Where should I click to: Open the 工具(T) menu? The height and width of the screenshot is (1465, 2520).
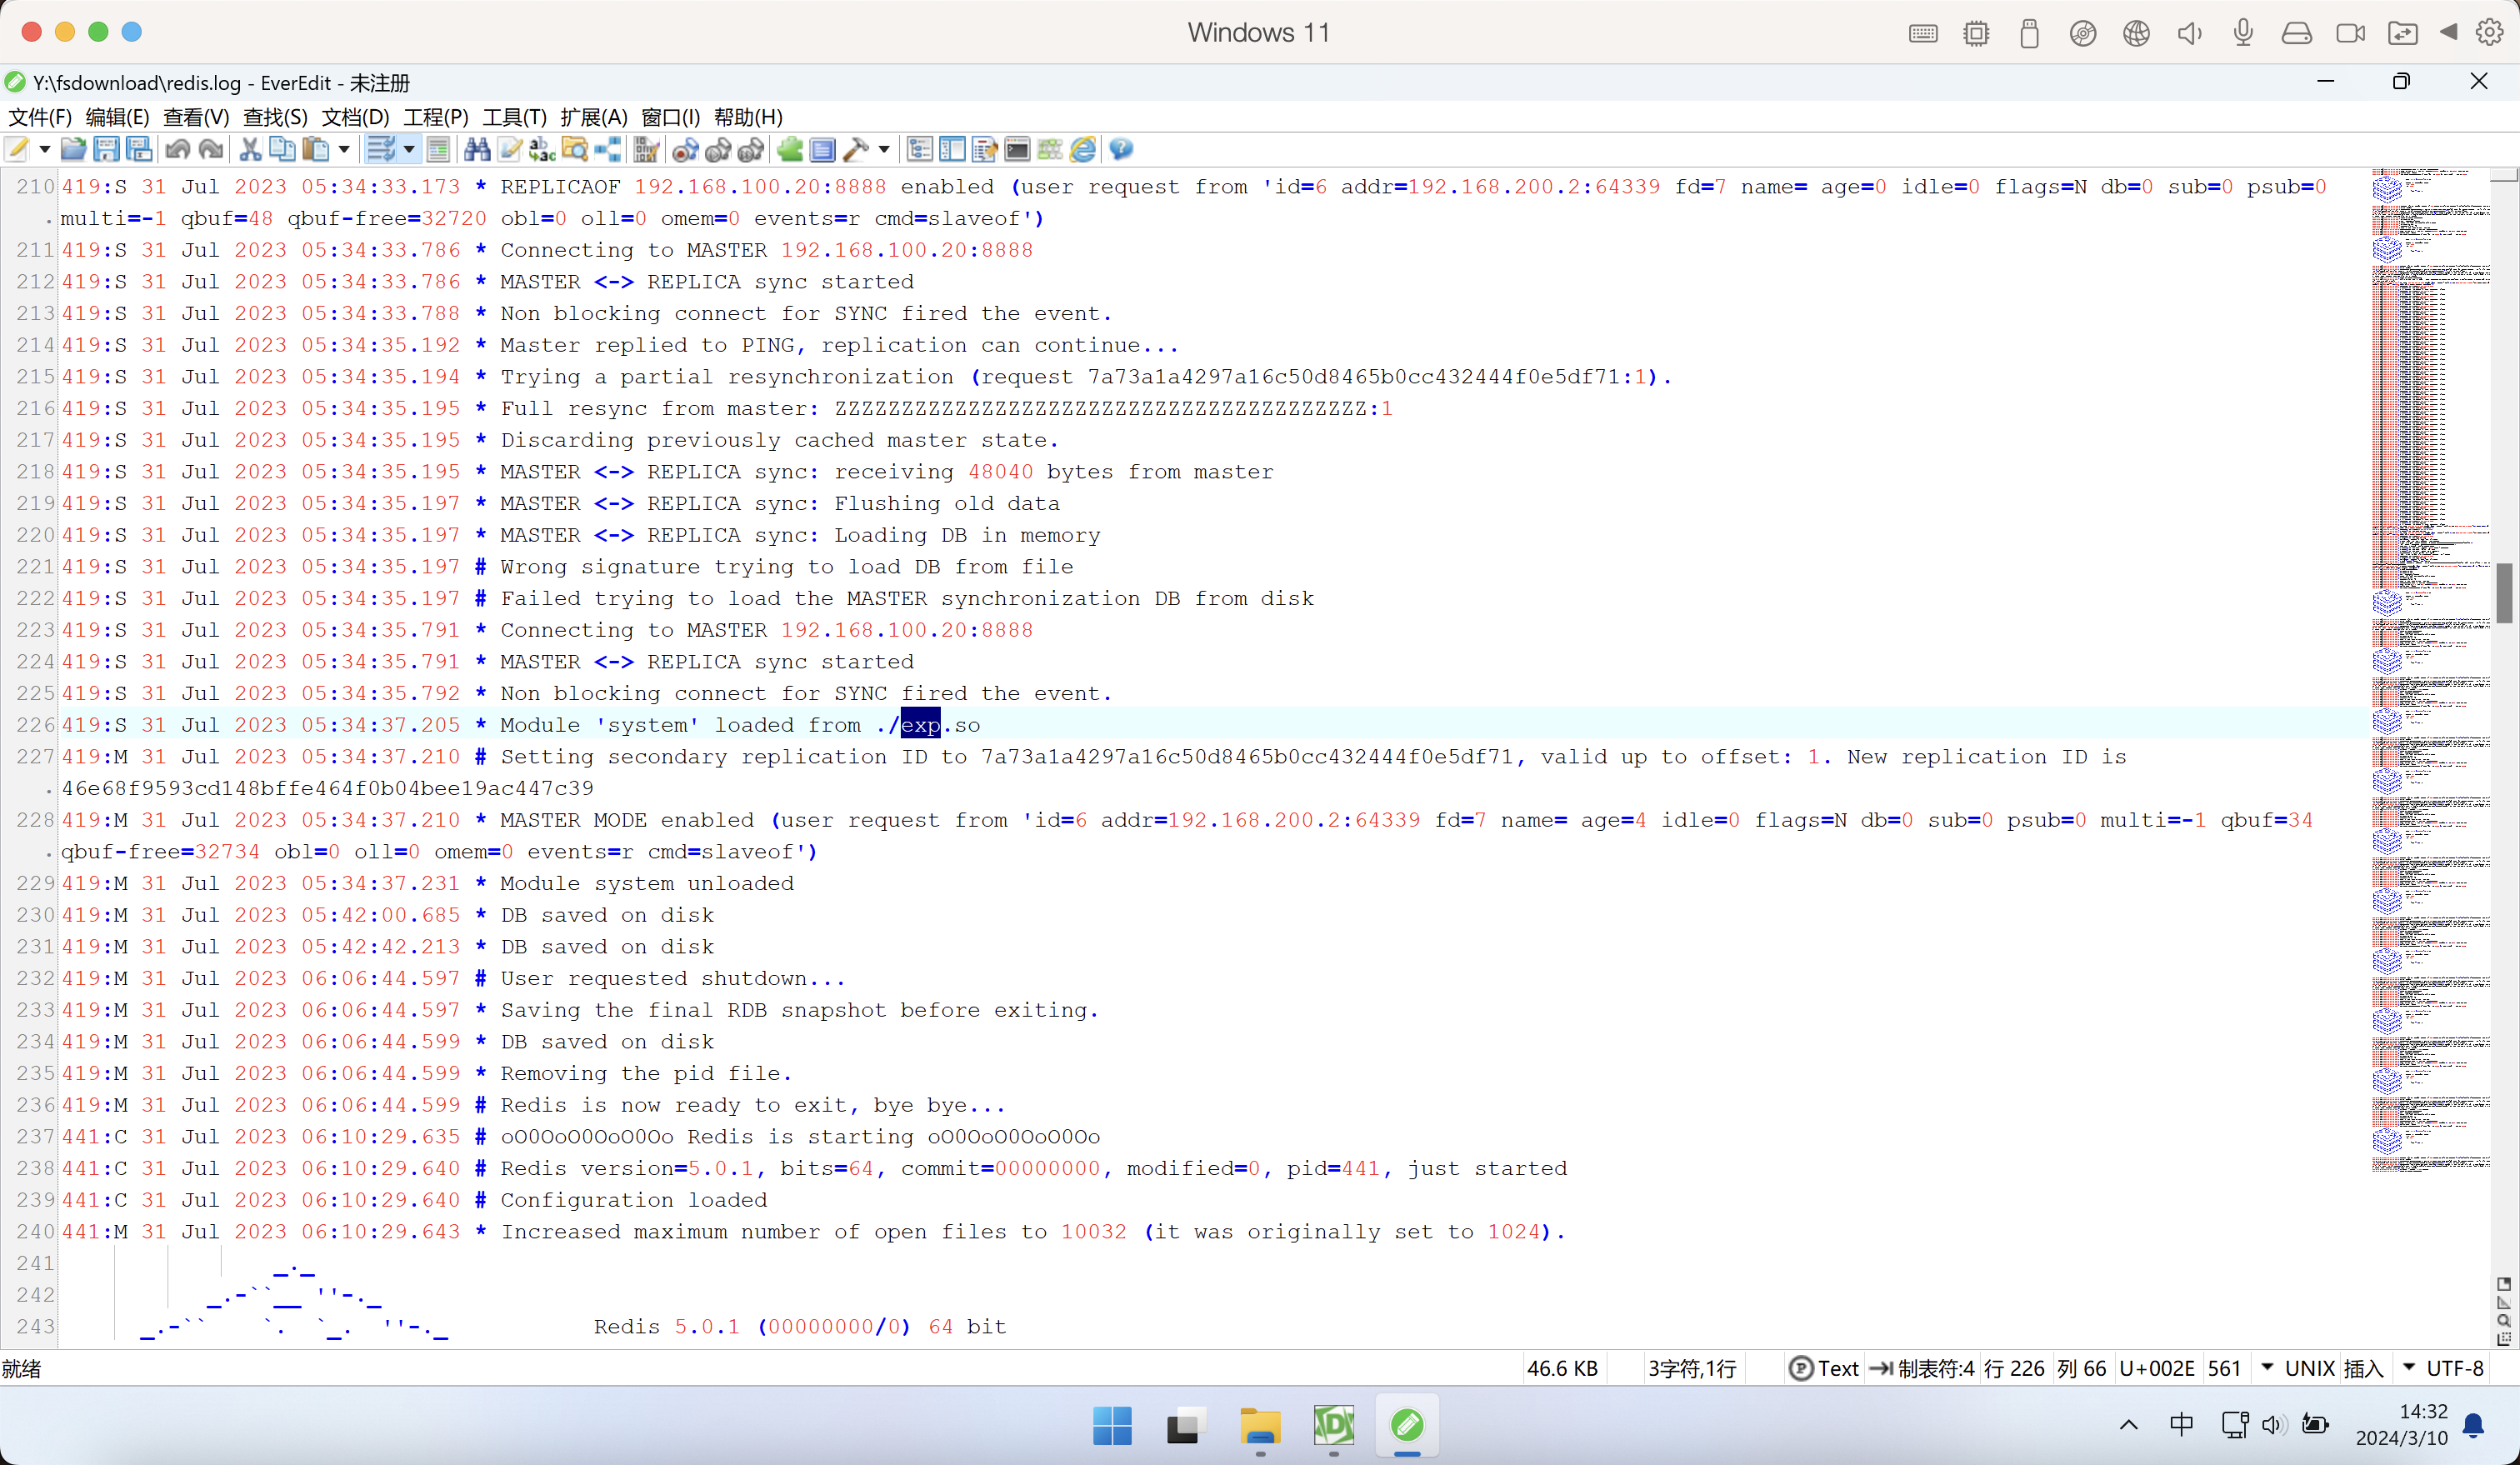pyautogui.click(x=515, y=117)
